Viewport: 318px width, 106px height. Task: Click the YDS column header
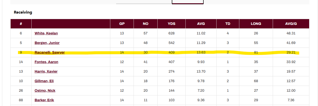172,24
